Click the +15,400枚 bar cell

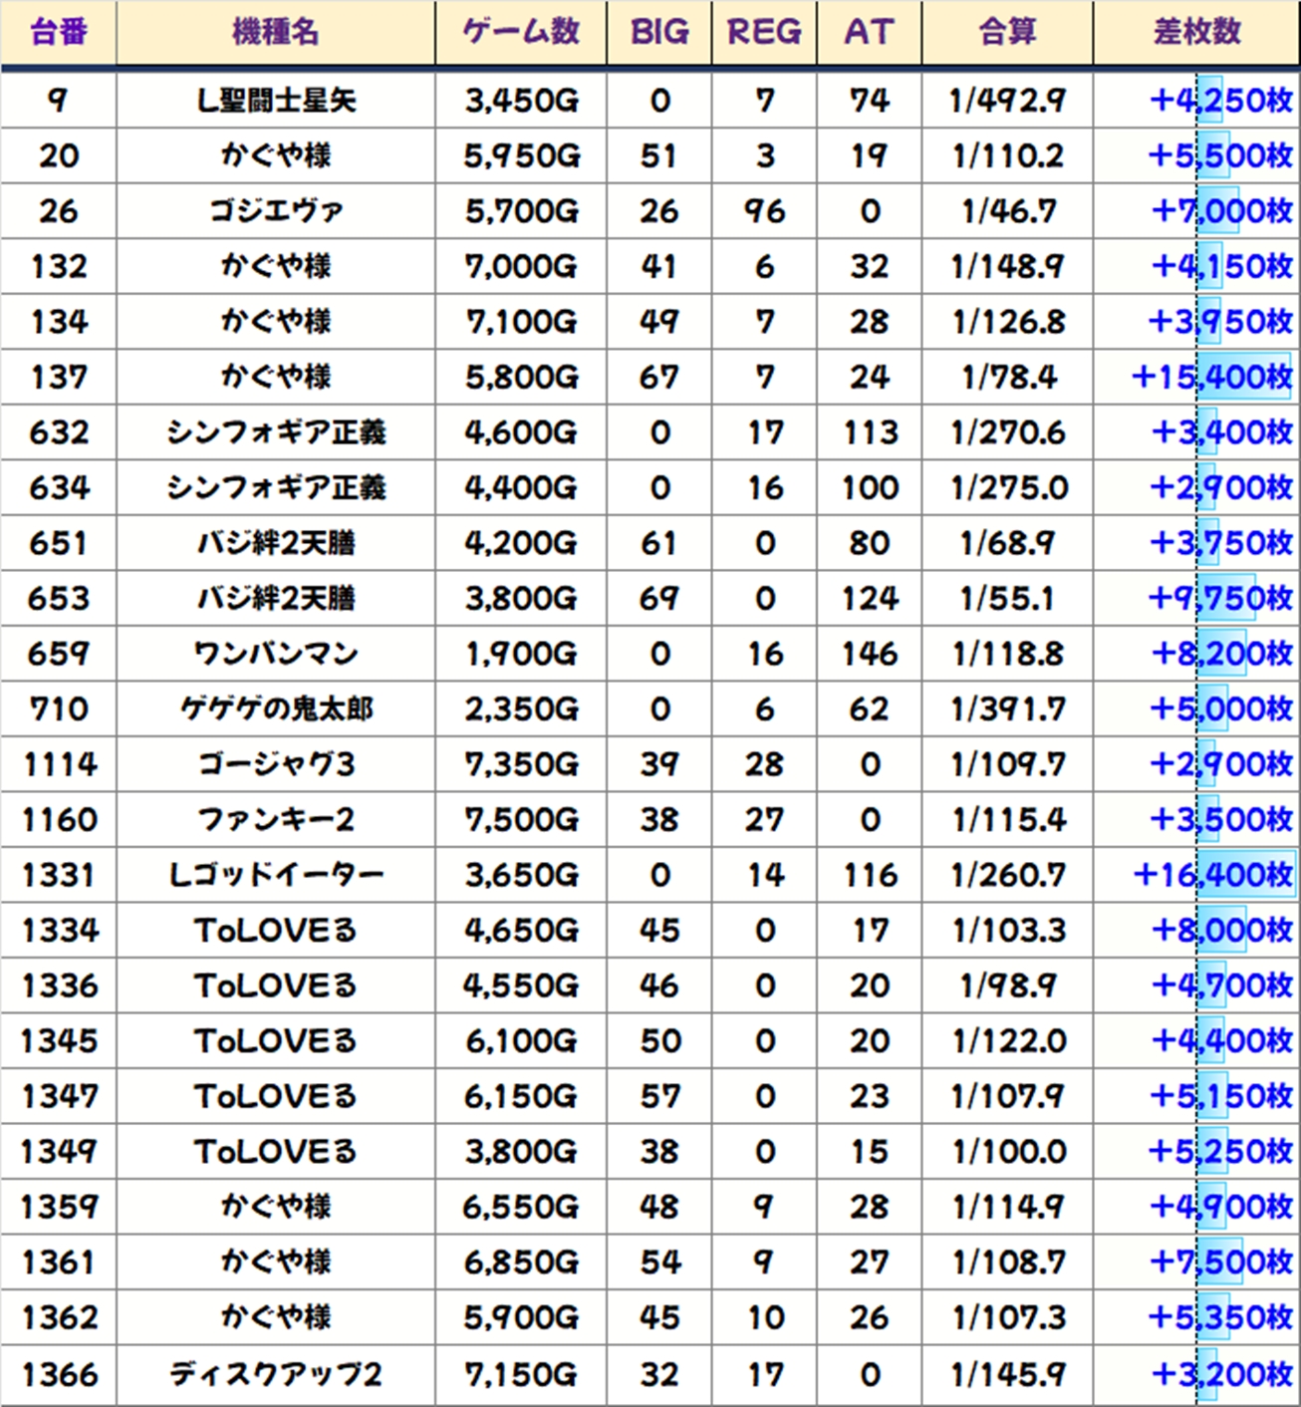[x=1211, y=377]
